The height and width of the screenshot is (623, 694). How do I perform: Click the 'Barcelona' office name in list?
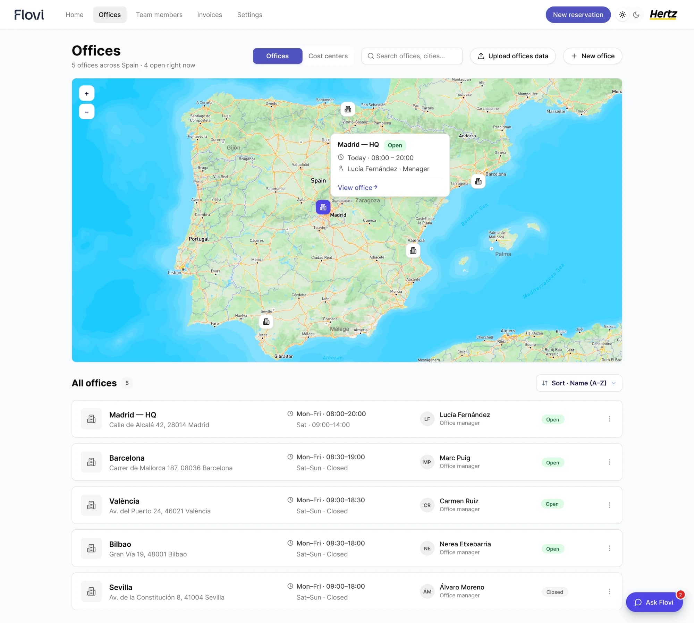tap(127, 458)
